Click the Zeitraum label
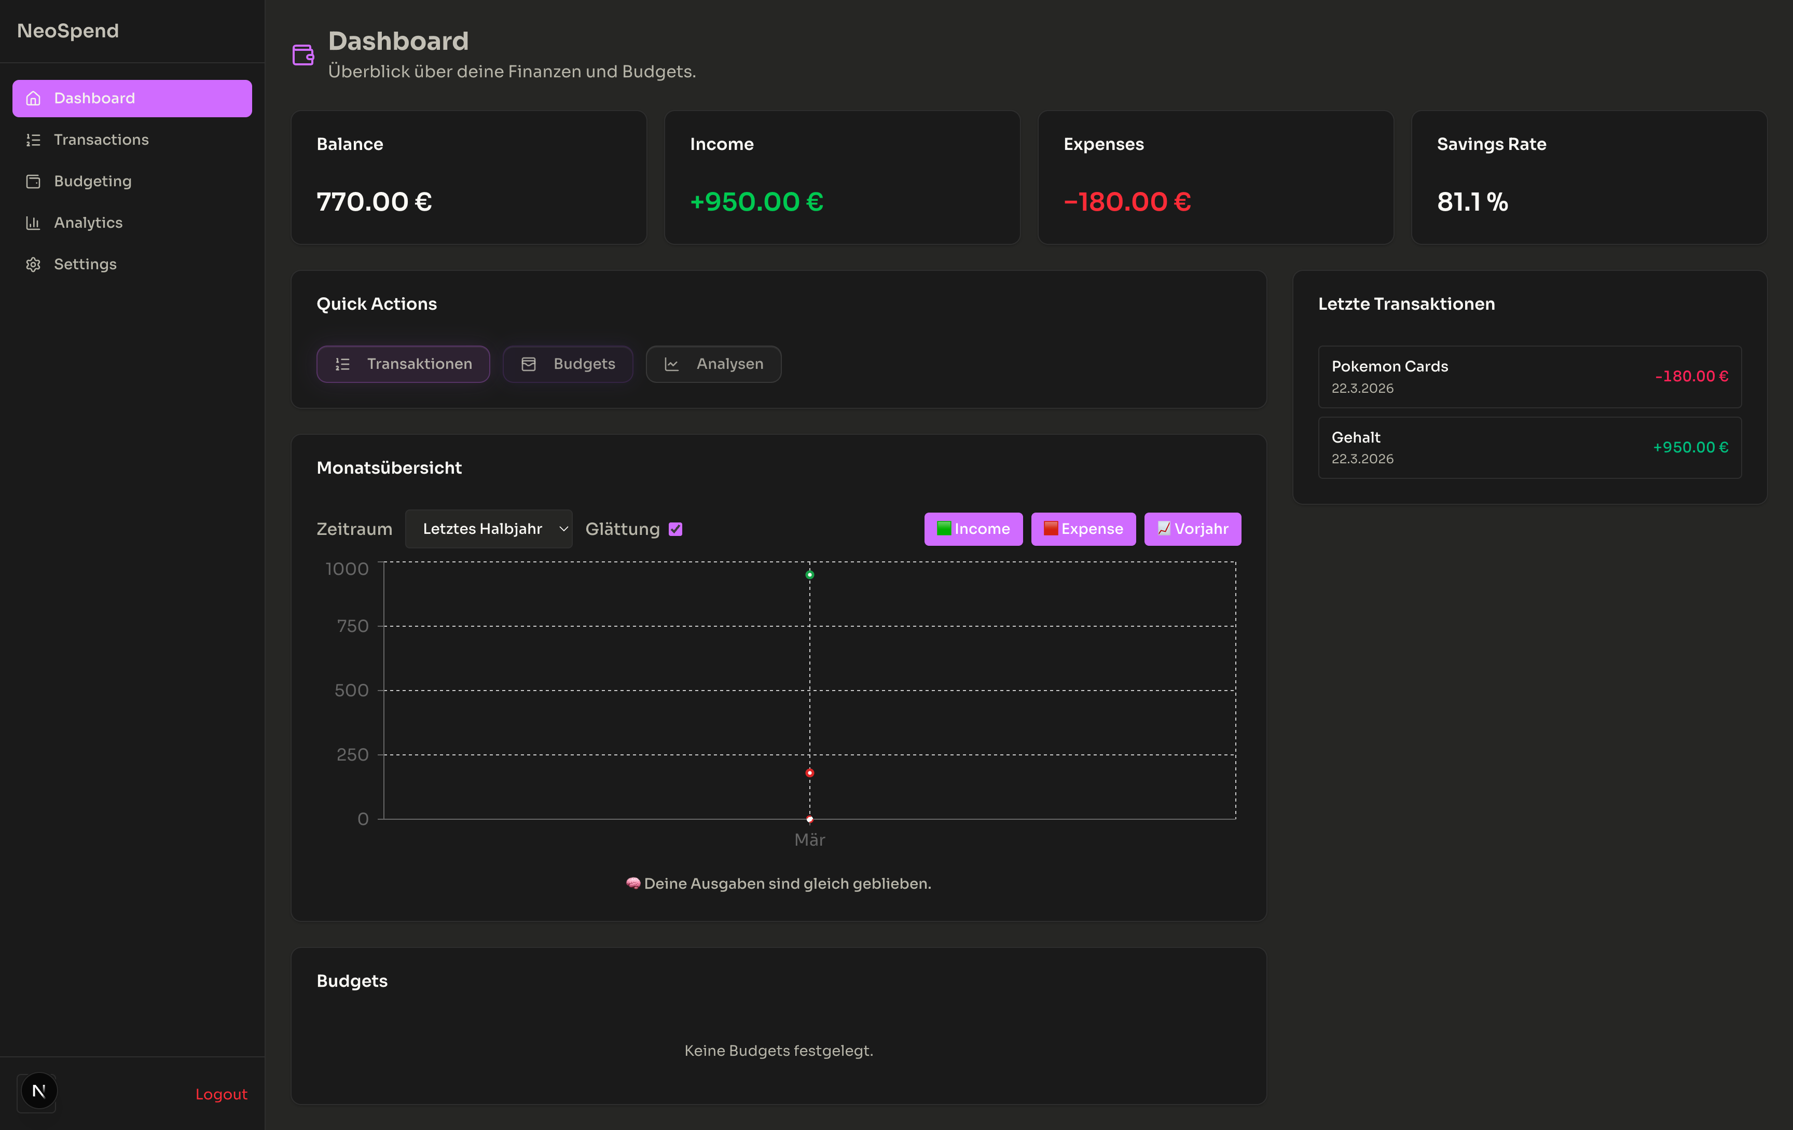 pyautogui.click(x=354, y=529)
